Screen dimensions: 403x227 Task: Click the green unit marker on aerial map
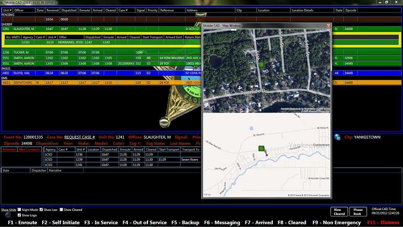click(x=261, y=64)
